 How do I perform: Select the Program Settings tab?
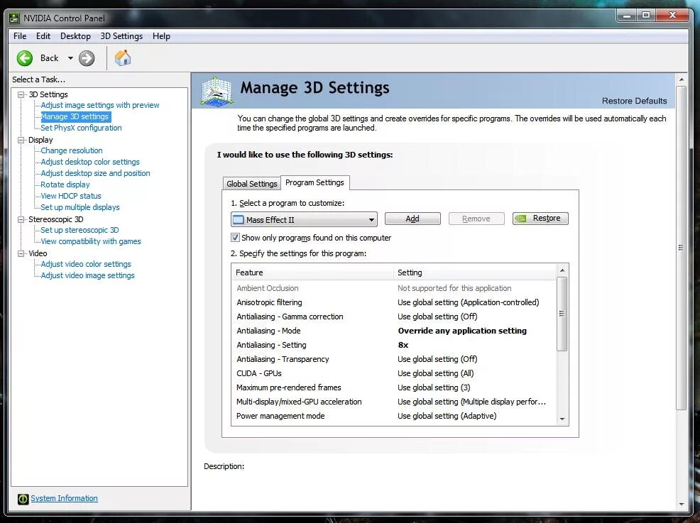pyautogui.click(x=315, y=182)
